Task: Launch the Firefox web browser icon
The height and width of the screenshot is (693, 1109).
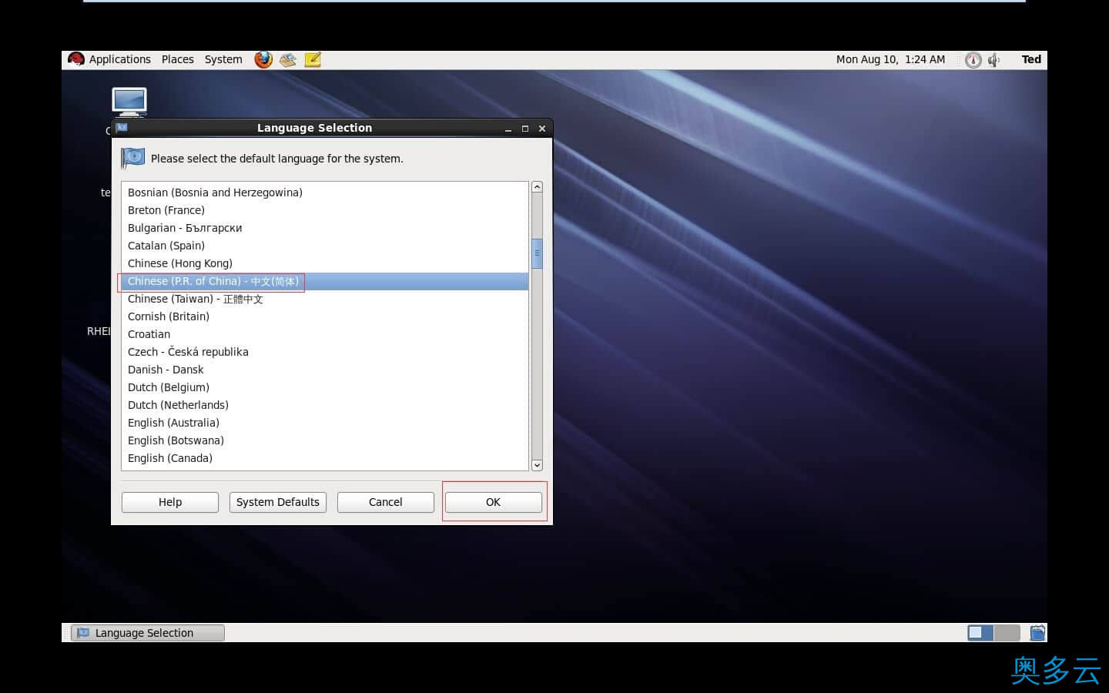Action: (263, 59)
